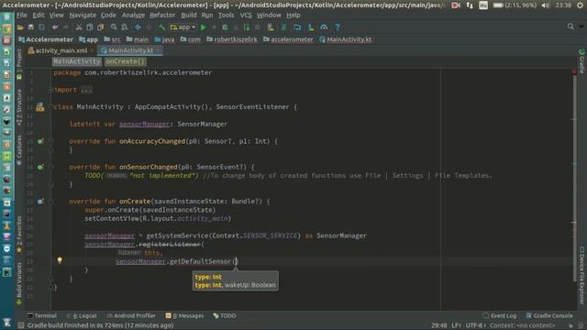Click robertkiszelirk in the breadcrumb bar
587x330 pixels.
point(232,39)
